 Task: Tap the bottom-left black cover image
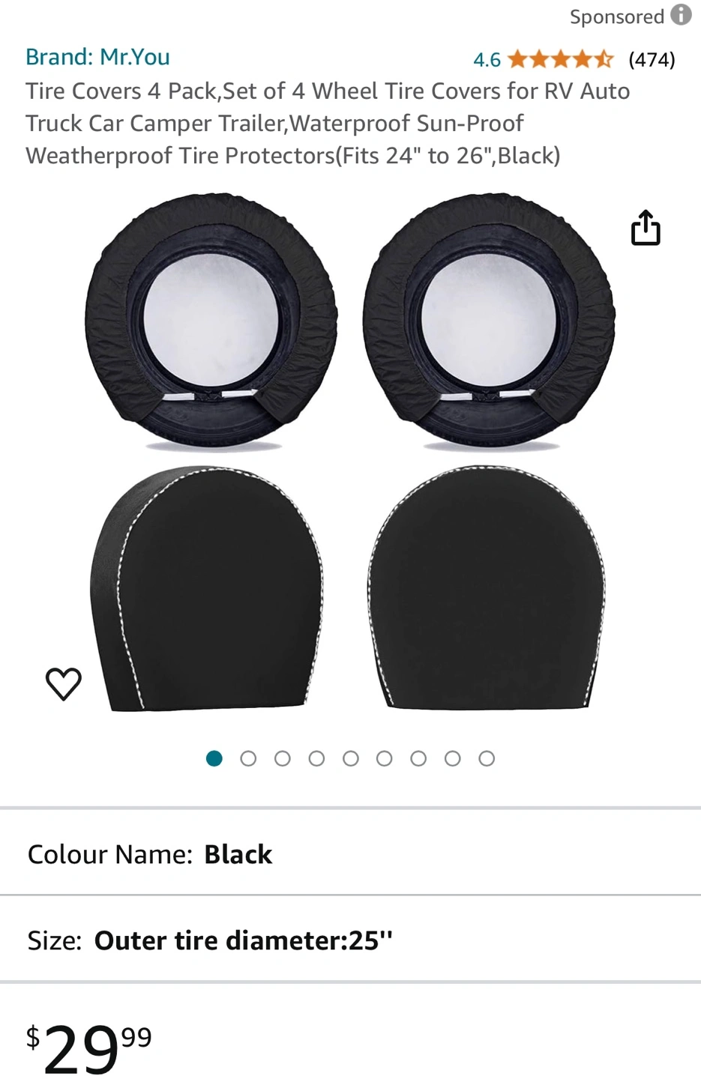206,589
